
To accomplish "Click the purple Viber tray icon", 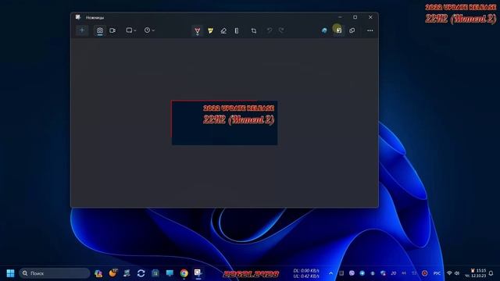I will (x=352, y=273).
